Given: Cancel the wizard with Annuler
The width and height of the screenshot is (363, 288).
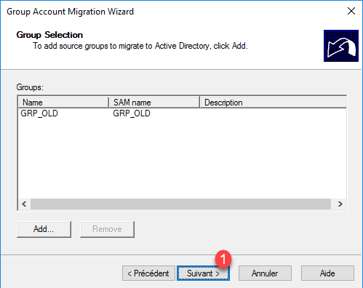Looking at the screenshot, I should [x=265, y=273].
